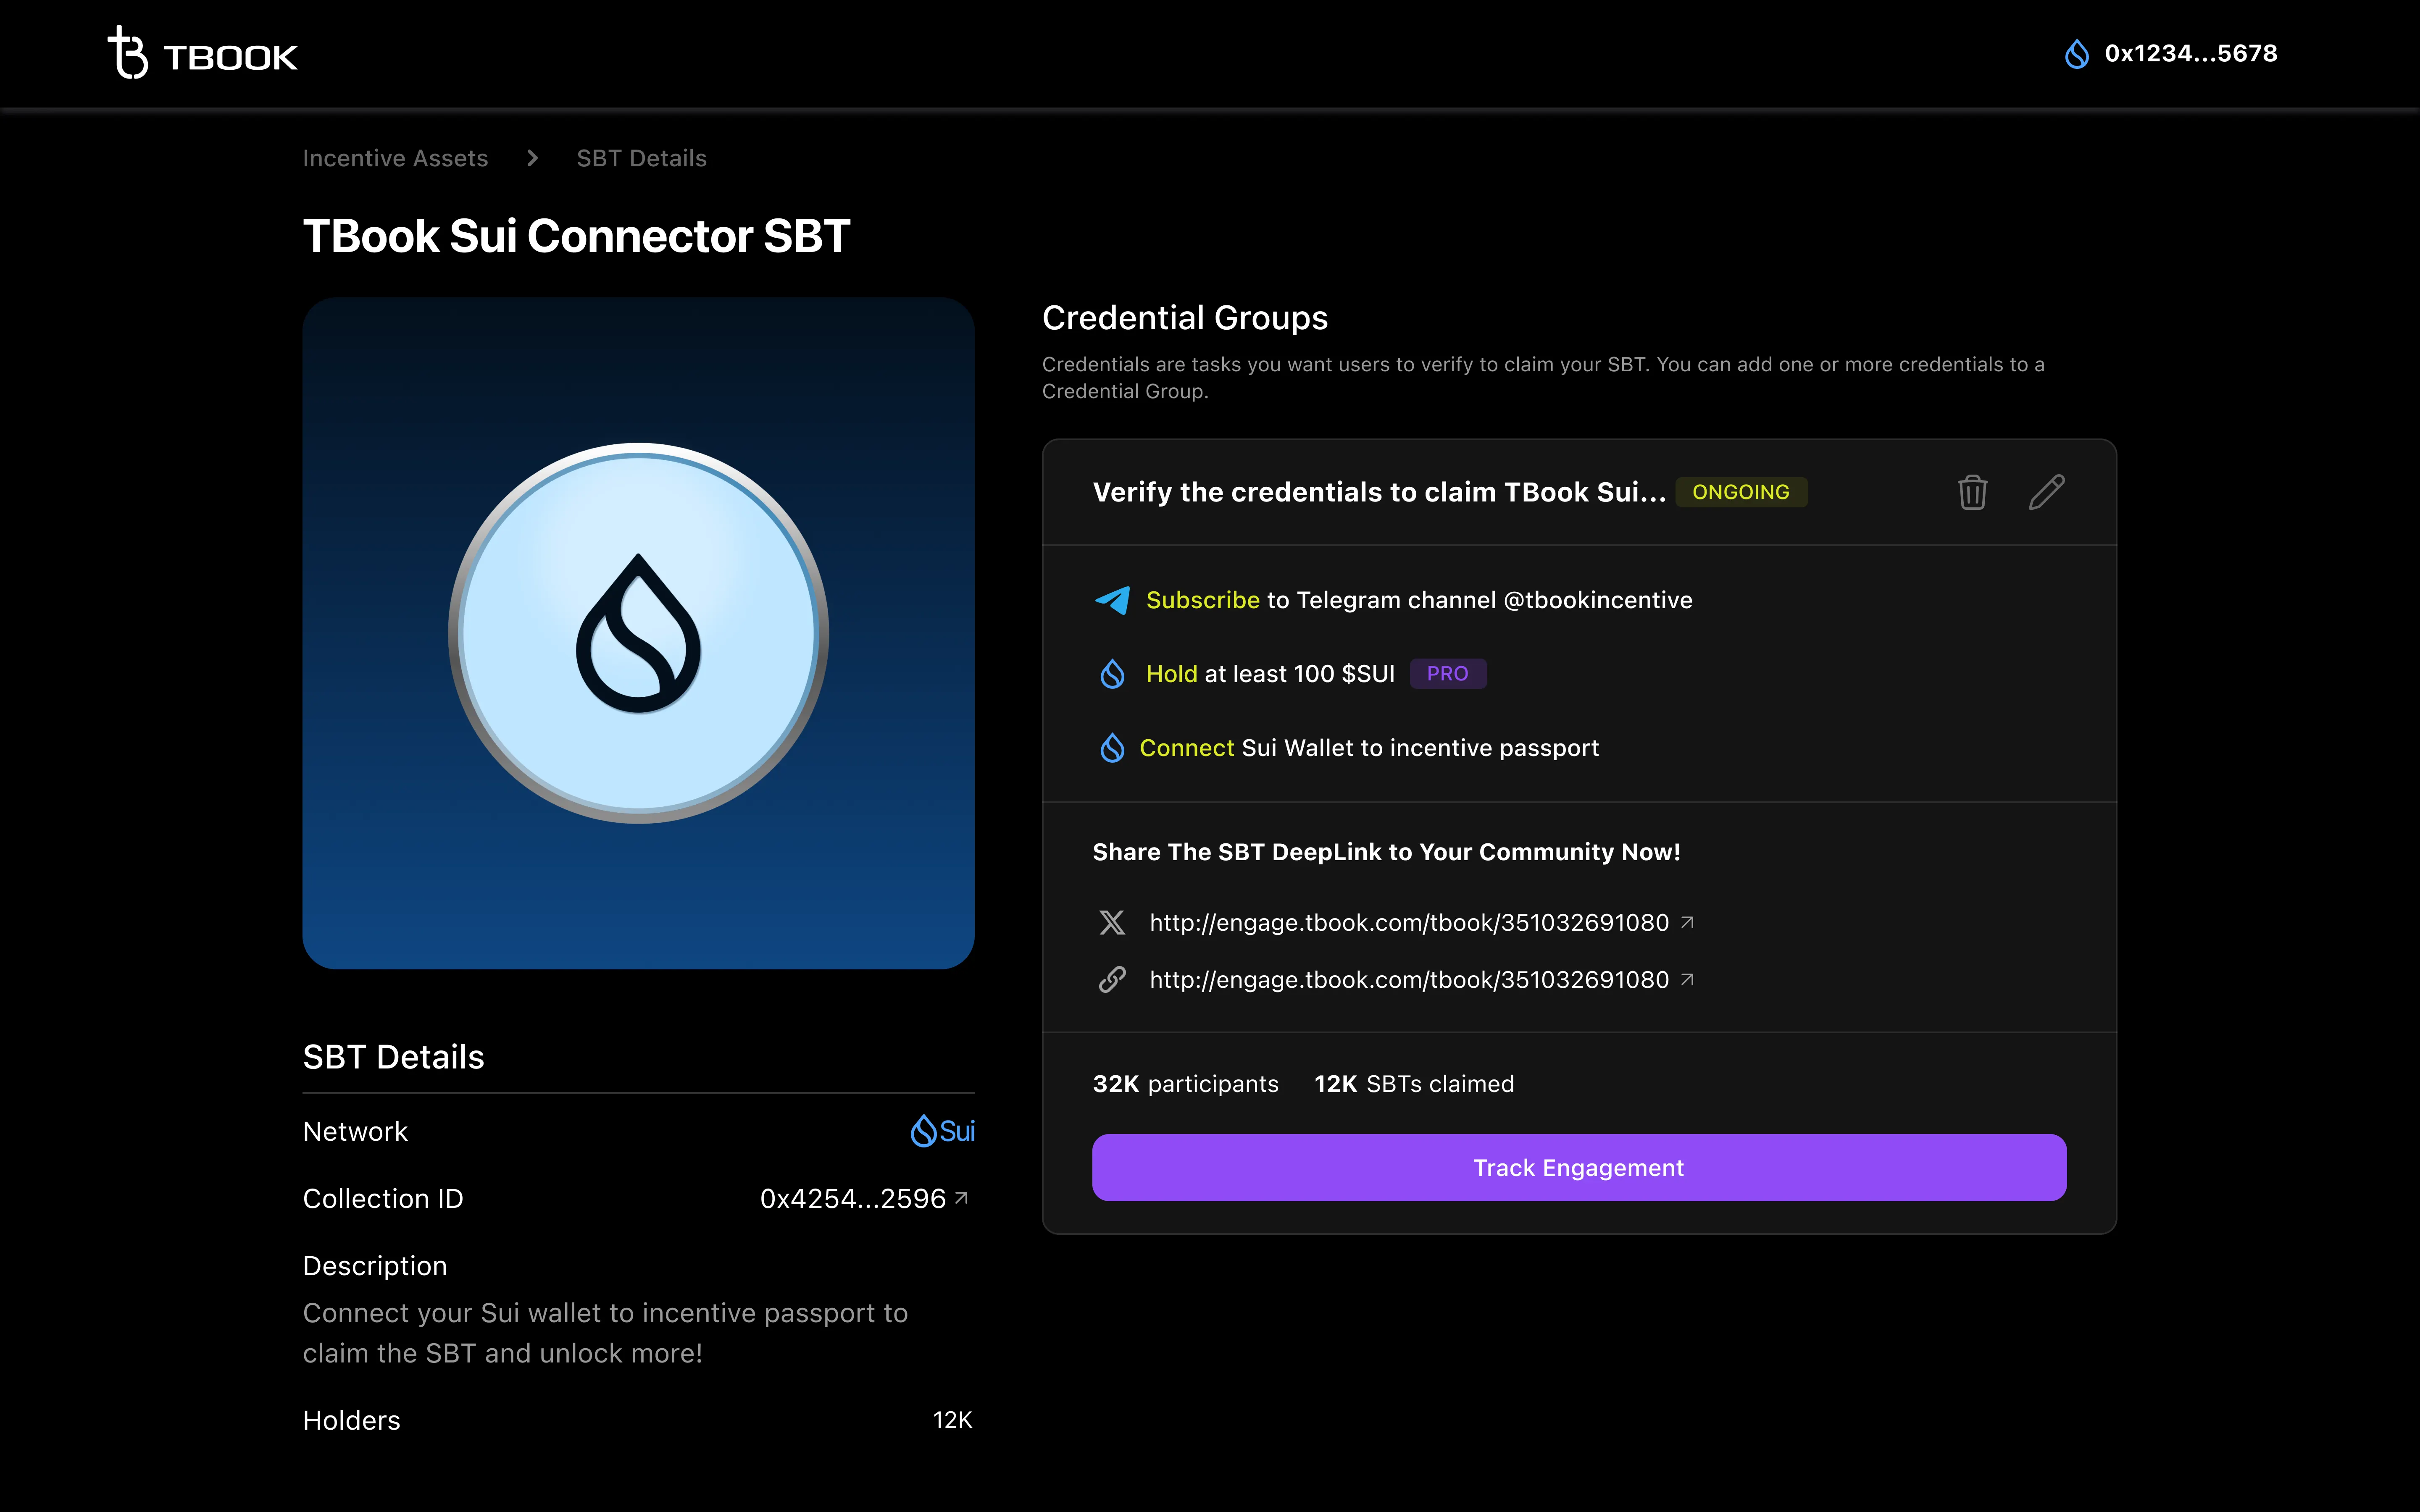
Task: Click the X (Twitter) share icon
Action: point(1112,922)
